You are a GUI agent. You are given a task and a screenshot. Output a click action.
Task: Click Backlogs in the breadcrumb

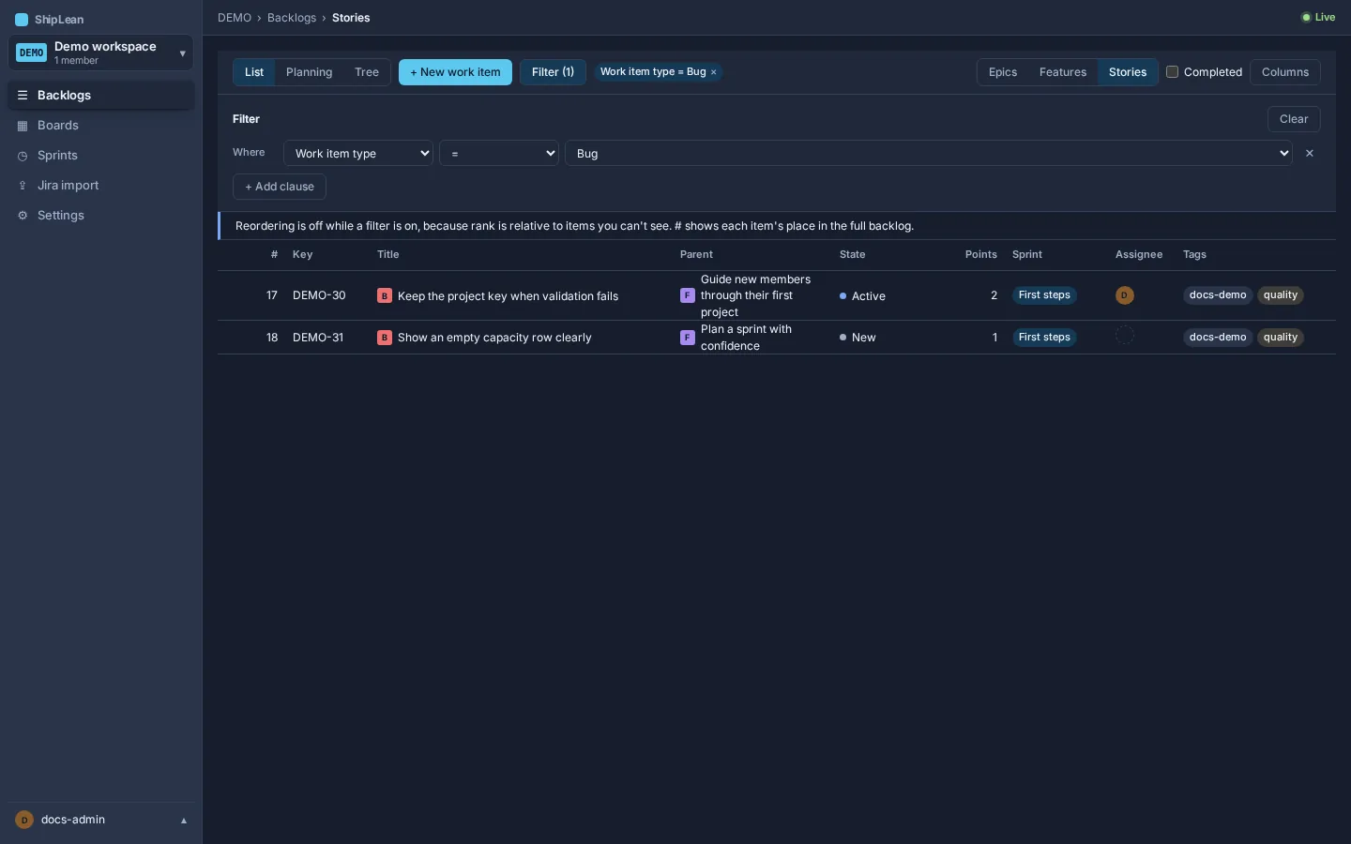pos(292,18)
